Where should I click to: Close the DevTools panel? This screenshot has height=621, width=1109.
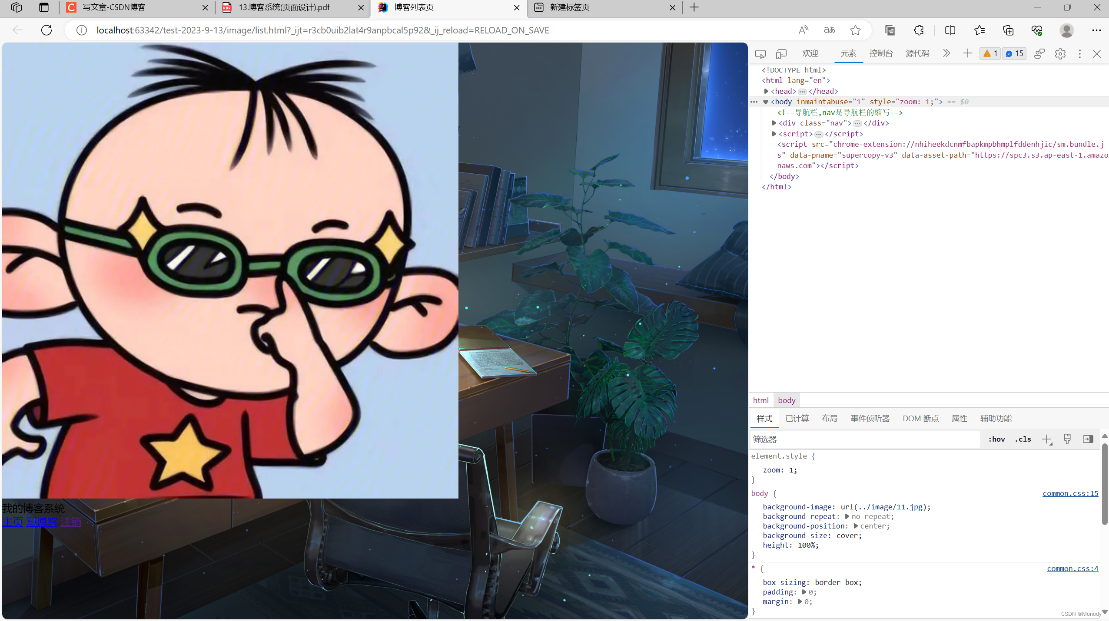point(1097,54)
